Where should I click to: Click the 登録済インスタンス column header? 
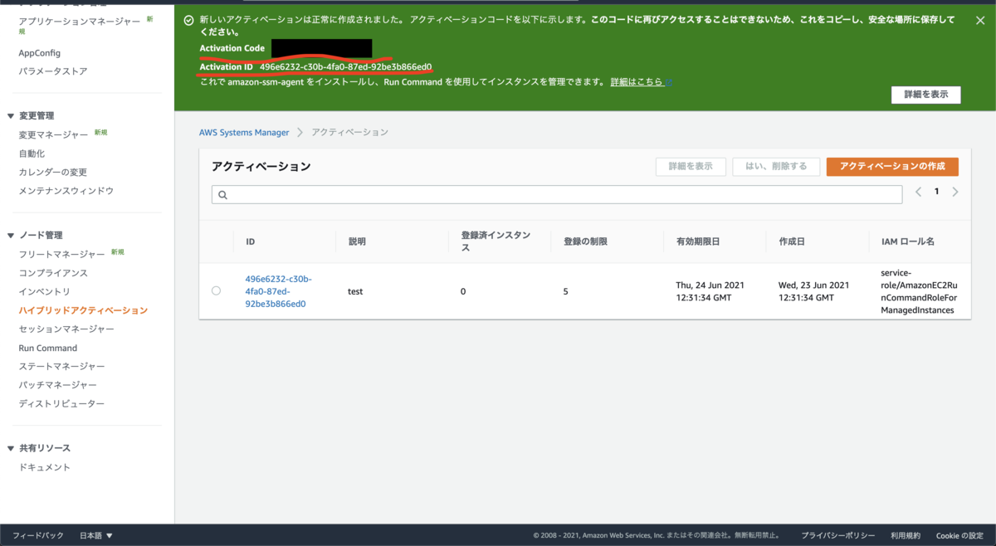pos(496,241)
